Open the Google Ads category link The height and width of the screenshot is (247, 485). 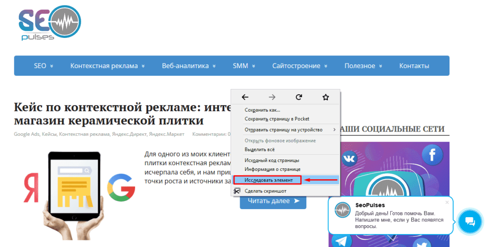coord(27,134)
